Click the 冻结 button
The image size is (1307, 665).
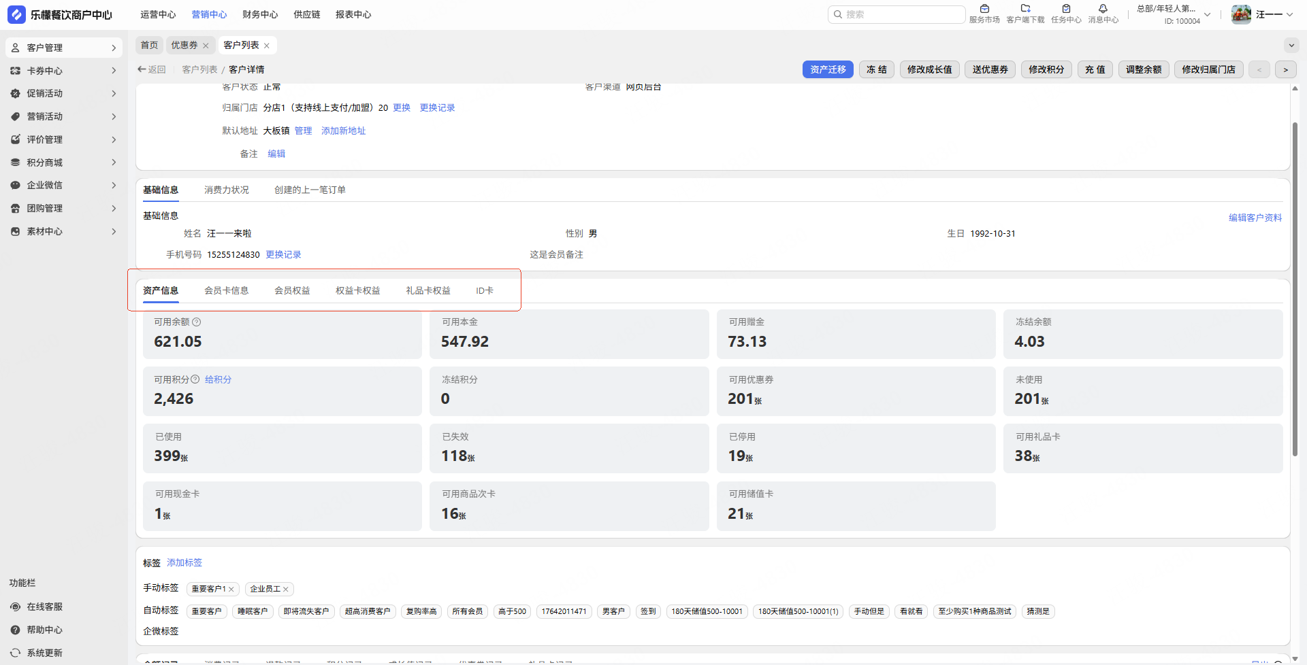pyautogui.click(x=877, y=69)
